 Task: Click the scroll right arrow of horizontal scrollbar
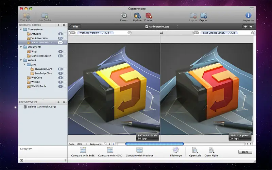click(251, 144)
